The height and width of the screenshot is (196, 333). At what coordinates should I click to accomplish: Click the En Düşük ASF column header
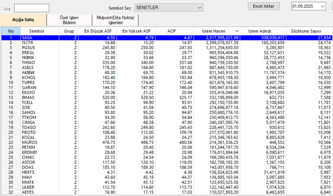click(x=98, y=31)
